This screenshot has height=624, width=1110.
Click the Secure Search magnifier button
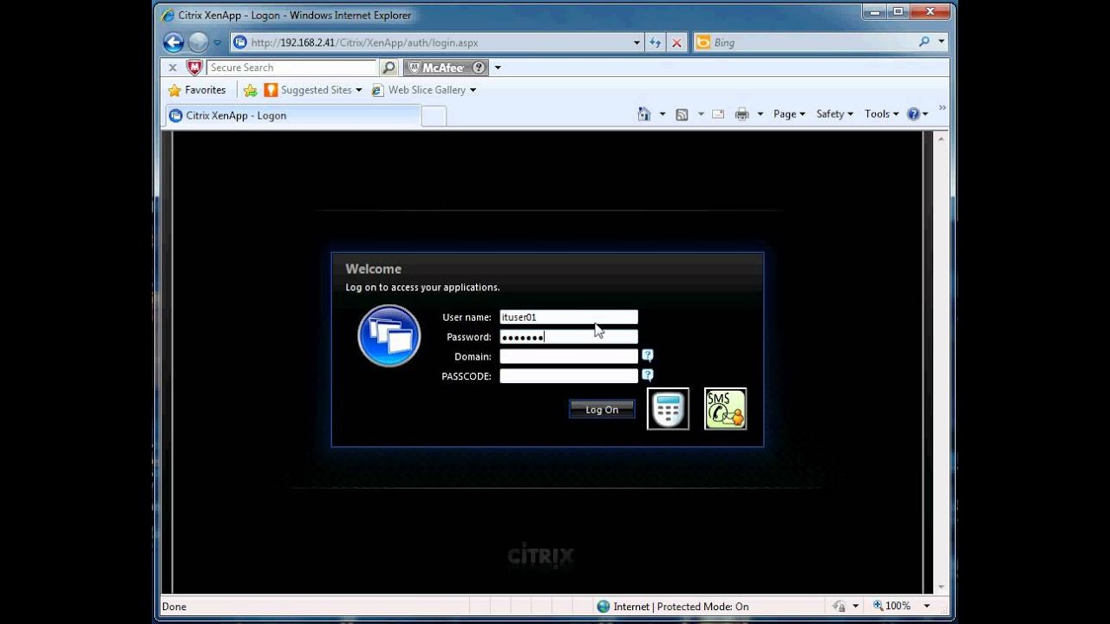coord(388,68)
